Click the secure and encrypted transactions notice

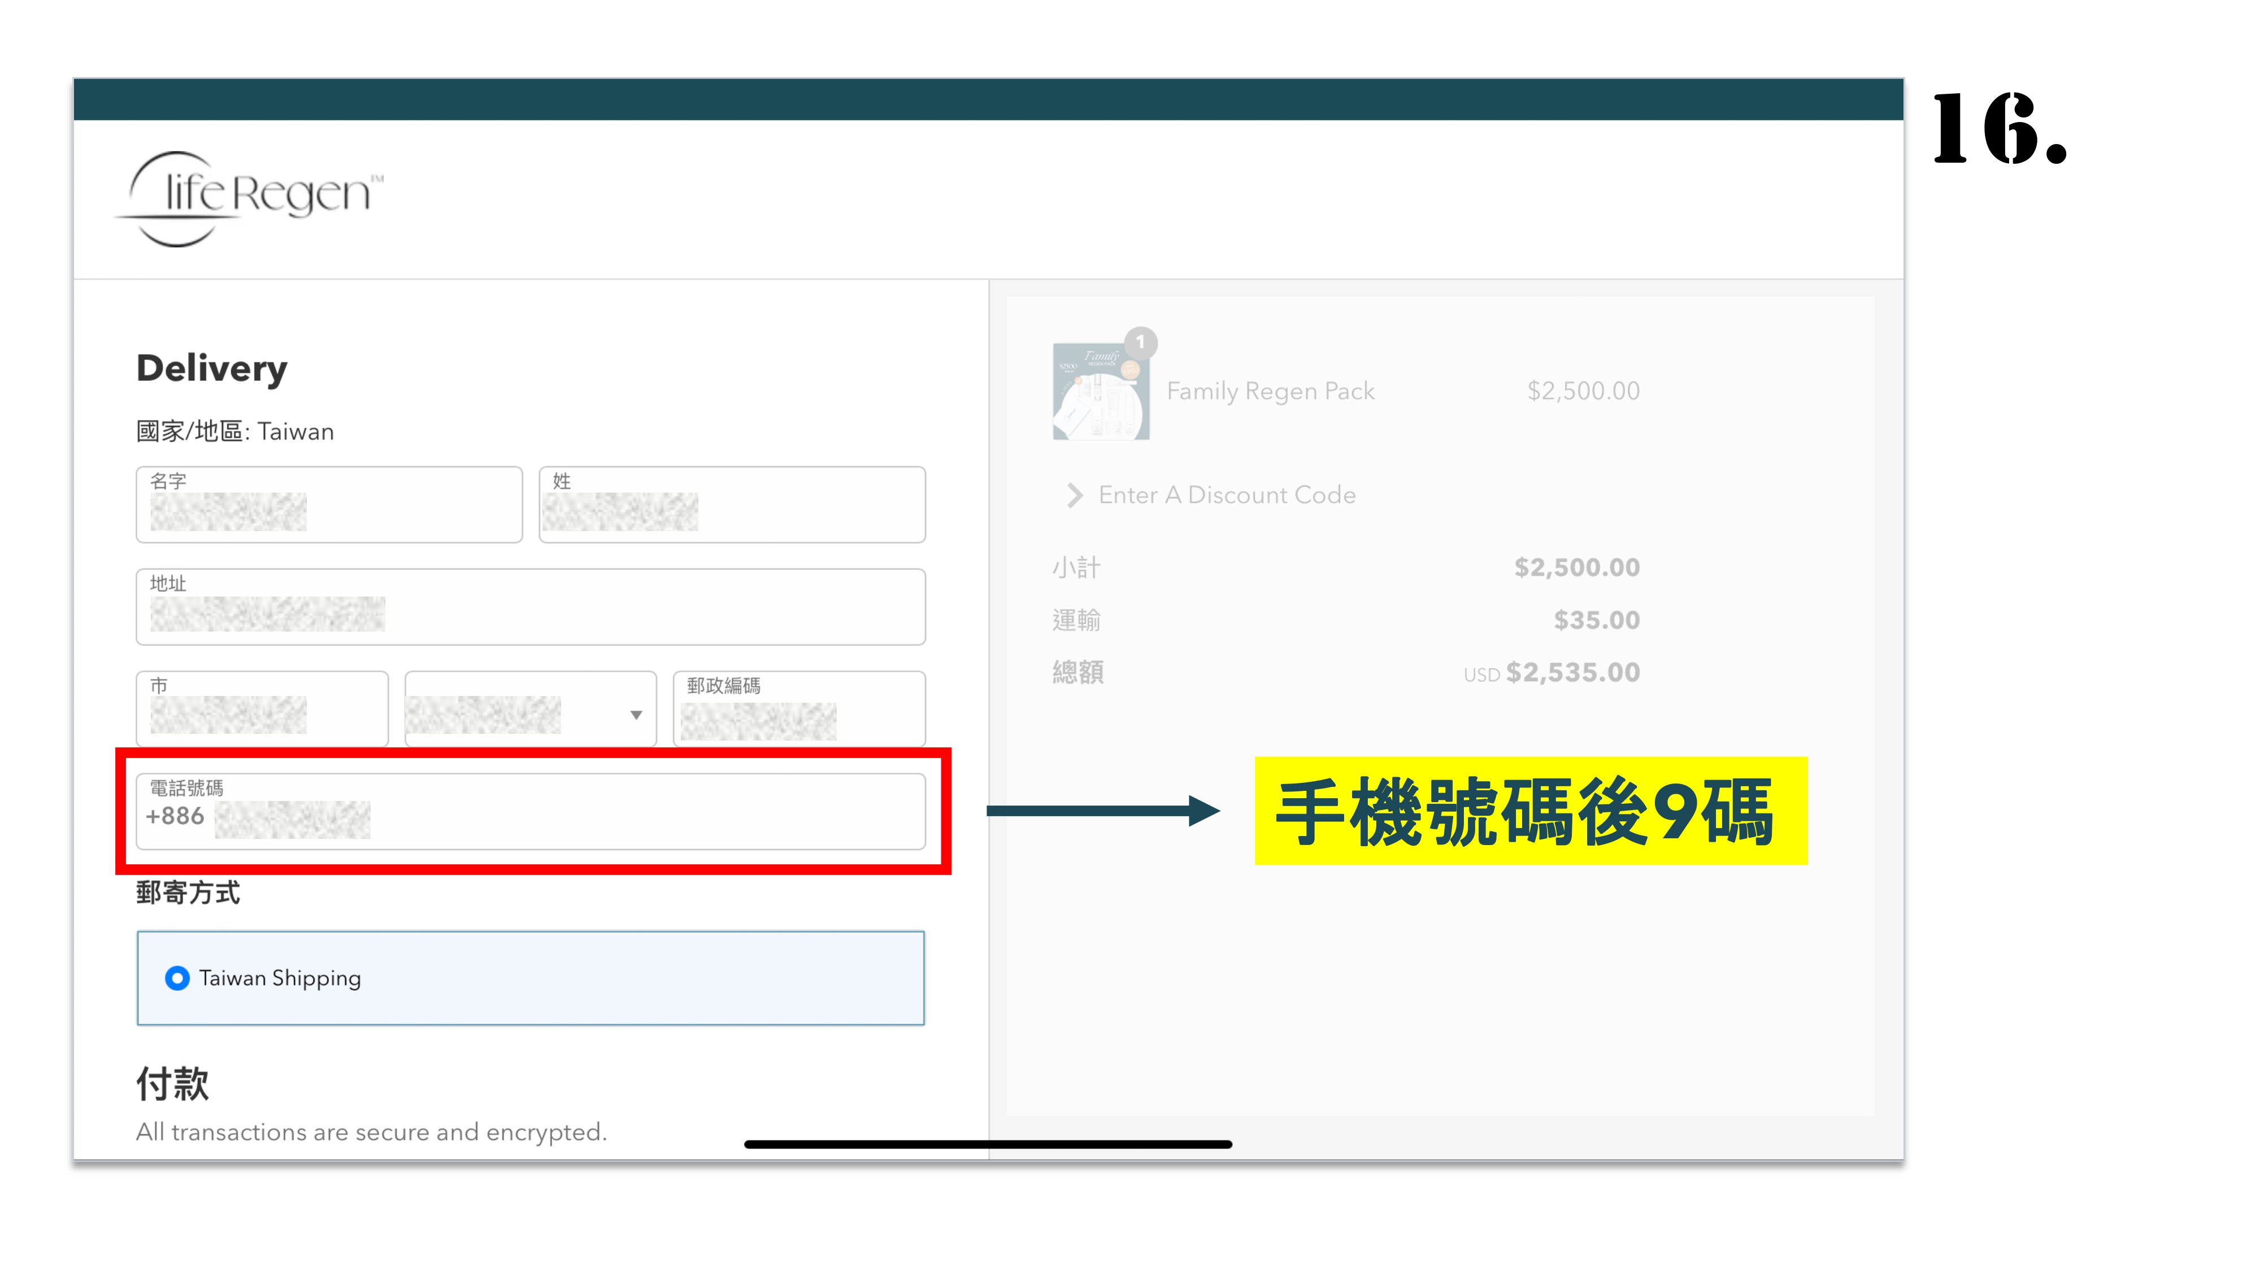coord(371,1133)
